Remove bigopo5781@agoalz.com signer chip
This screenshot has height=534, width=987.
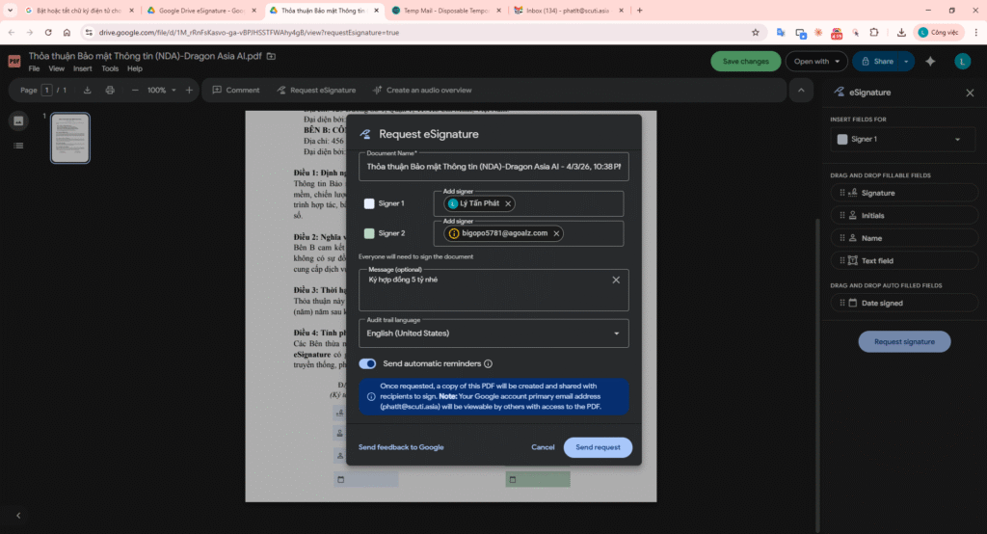556,233
